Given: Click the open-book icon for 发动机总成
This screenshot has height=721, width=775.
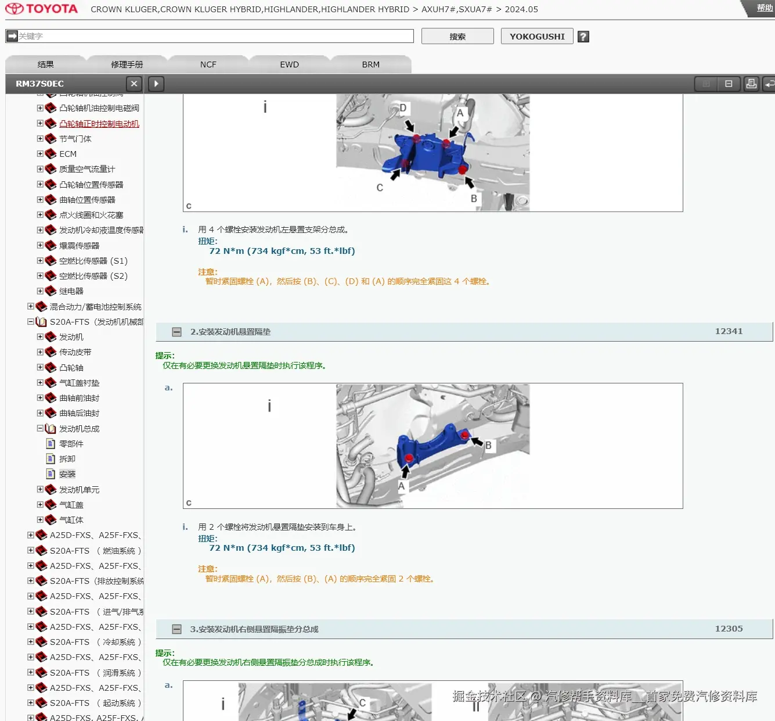Looking at the screenshot, I should (x=51, y=429).
